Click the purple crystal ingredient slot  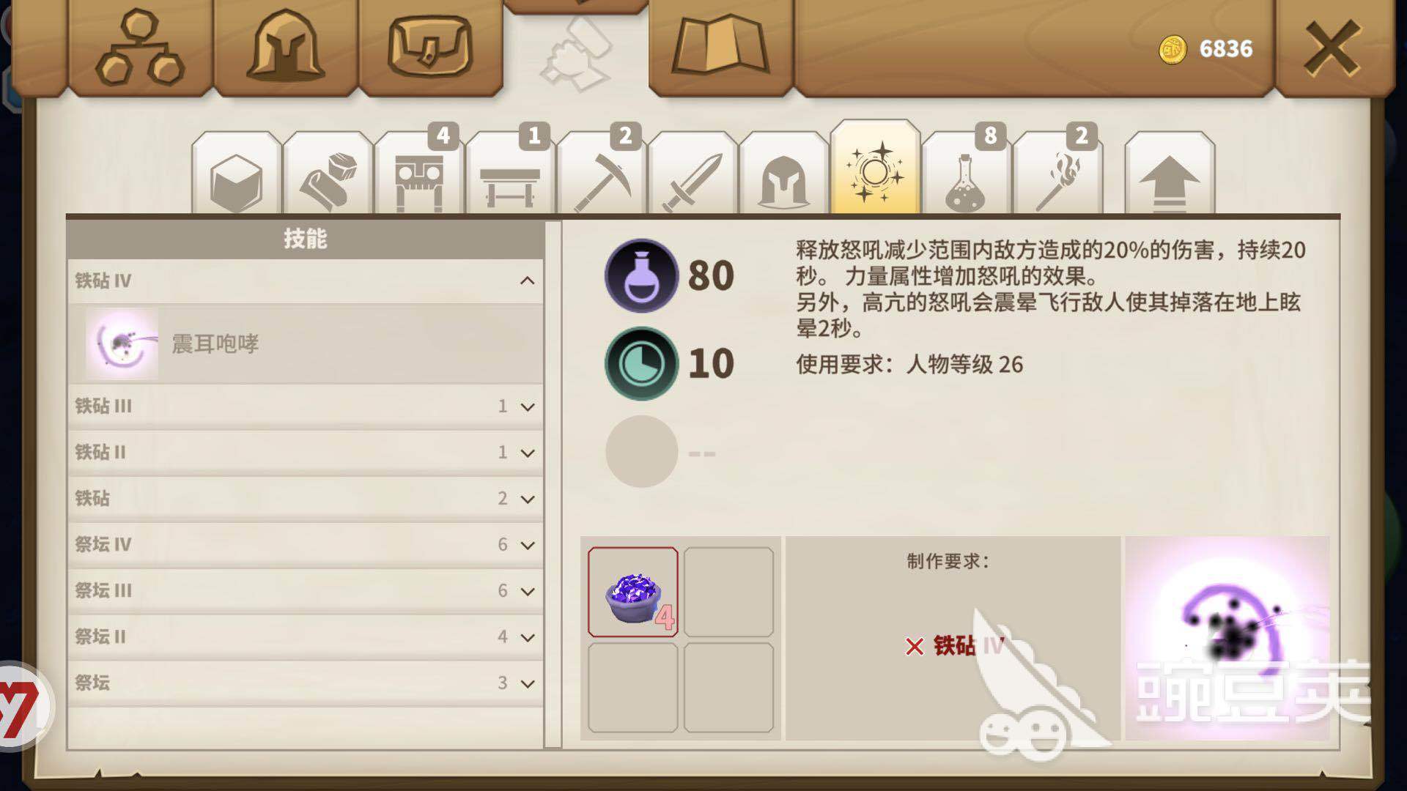(x=633, y=592)
